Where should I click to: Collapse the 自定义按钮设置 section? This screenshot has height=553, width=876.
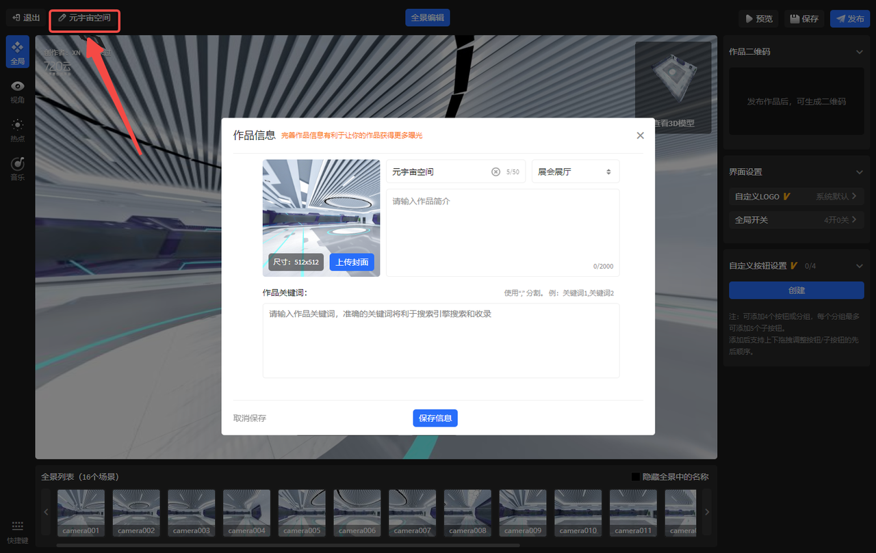pyautogui.click(x=860, y=266)
